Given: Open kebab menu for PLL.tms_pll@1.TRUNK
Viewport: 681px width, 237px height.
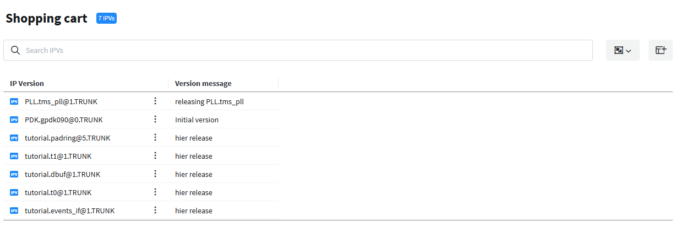Looking at the screenshot, I should [155, 101].
